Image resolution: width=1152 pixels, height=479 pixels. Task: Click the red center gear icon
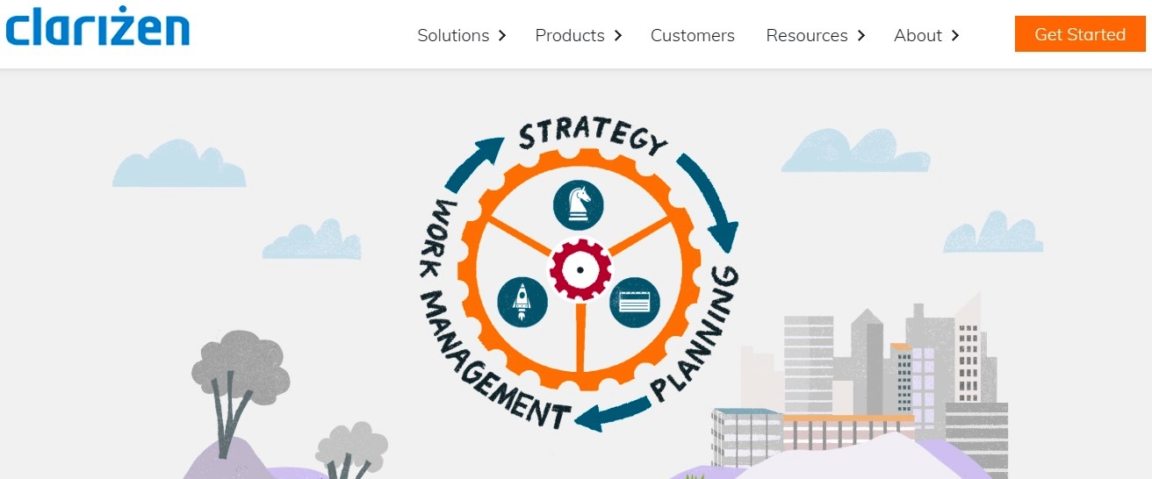pos(580,268)
